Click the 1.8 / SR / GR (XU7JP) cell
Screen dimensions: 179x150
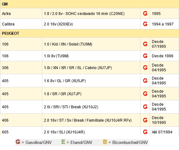click(x=91, y=94)
